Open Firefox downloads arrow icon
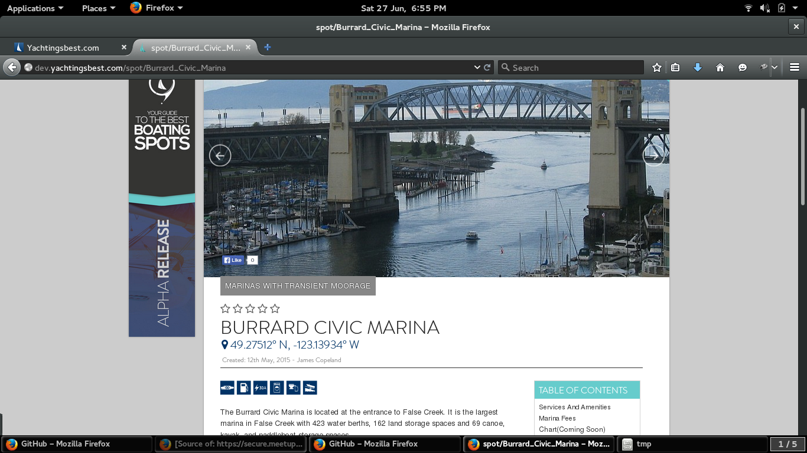Image resolution: width=807 pixels, height=453 pixels. pos(697,68)
